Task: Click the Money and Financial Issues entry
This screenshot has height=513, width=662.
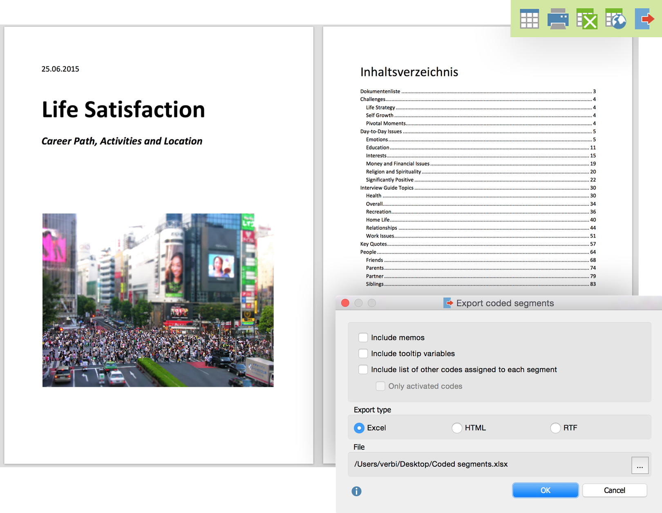Action: (481, 164)
